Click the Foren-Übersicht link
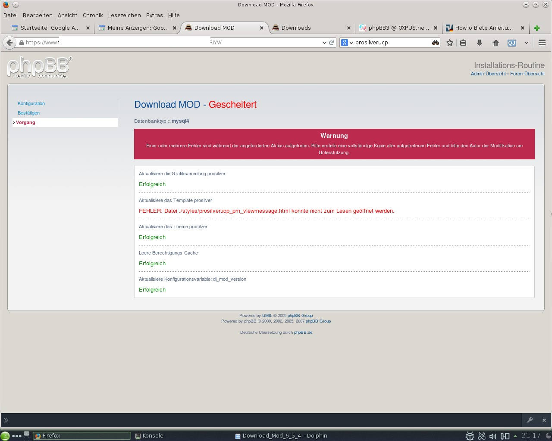 [x=527, y=74]
